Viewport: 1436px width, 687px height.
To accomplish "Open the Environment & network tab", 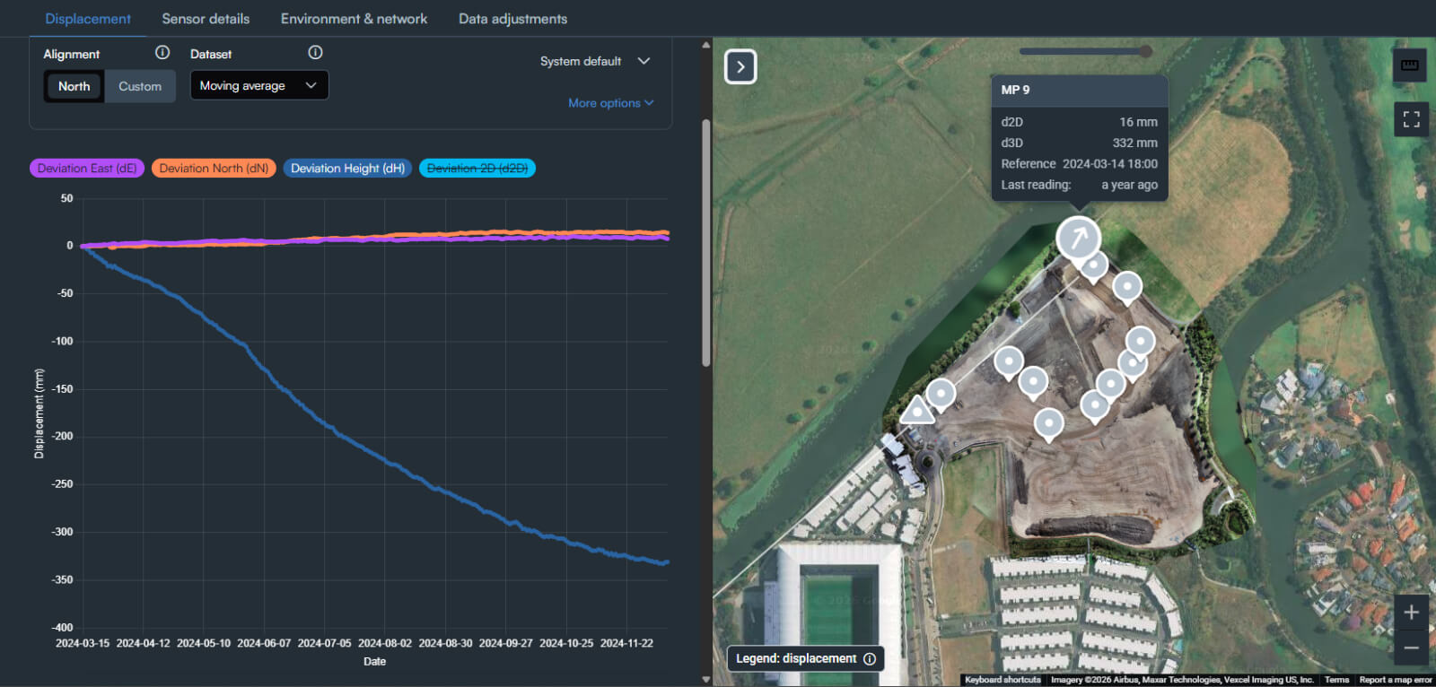I will click(x=354, y=19).
